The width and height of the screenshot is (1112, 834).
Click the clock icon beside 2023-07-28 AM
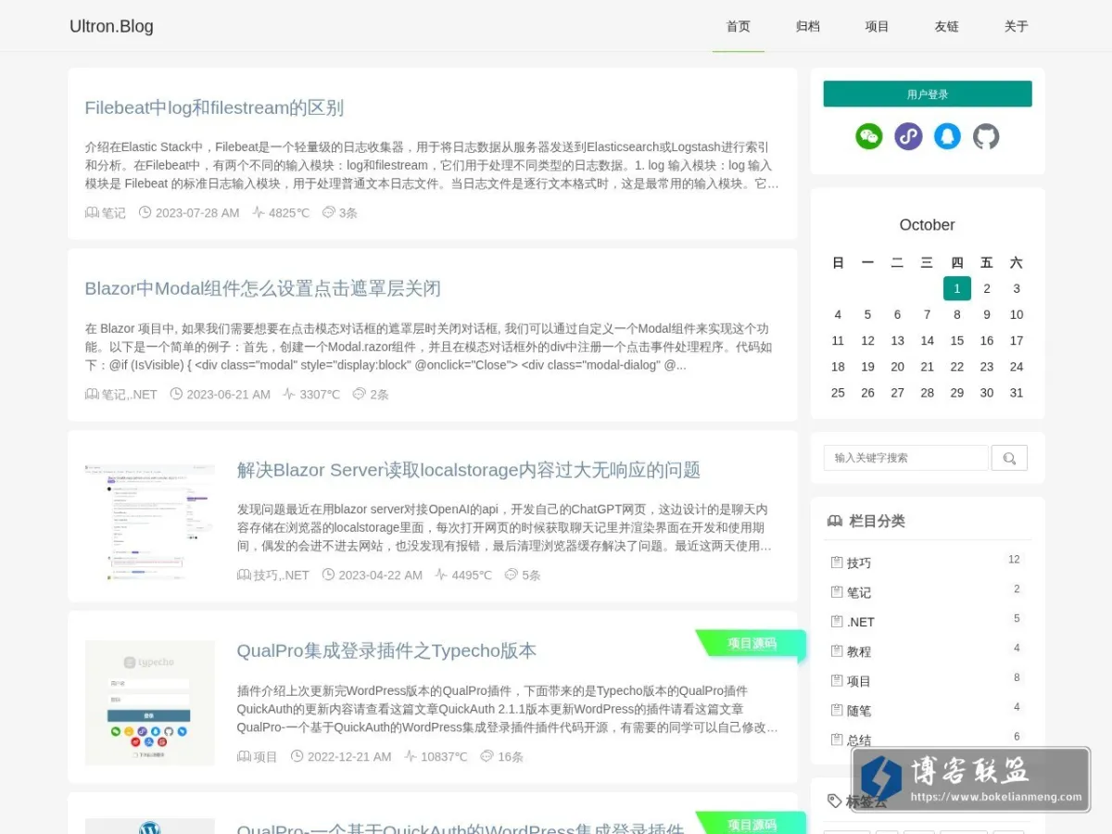tap(145, 212)
